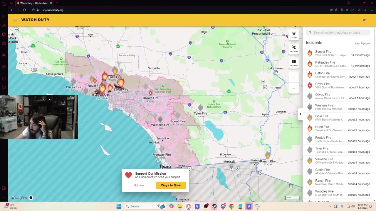The image size is (376, 211).
Task: Click the Watch Duty logo title
Action: (35, 20)
